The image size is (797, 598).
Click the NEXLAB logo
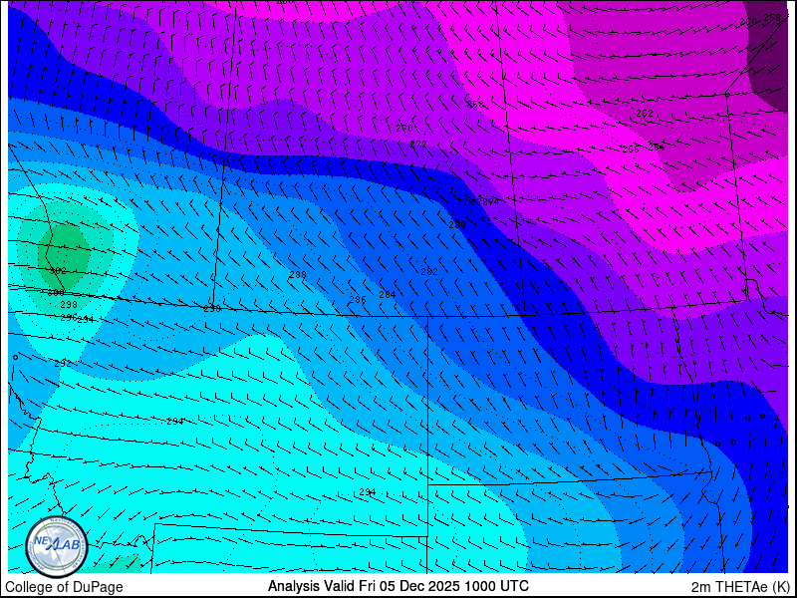coord(57,547)
